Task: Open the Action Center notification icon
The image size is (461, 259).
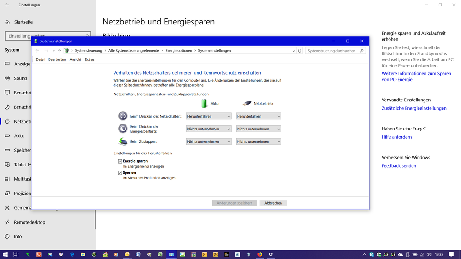Action: coord(451,254)
